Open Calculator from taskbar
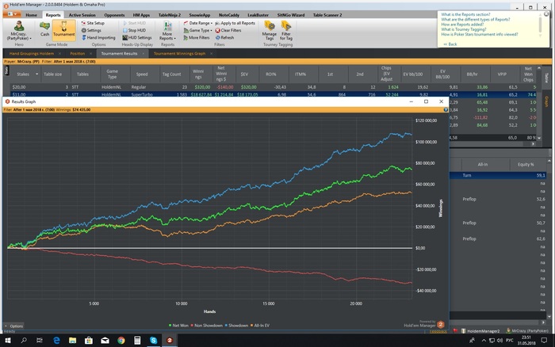 tap(137, 341)
